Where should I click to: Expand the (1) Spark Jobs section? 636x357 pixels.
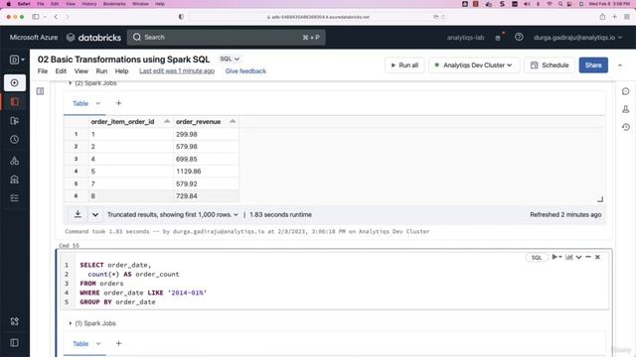[92, 323]
